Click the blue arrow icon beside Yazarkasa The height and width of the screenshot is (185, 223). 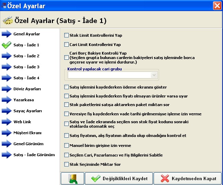[7, 100]
